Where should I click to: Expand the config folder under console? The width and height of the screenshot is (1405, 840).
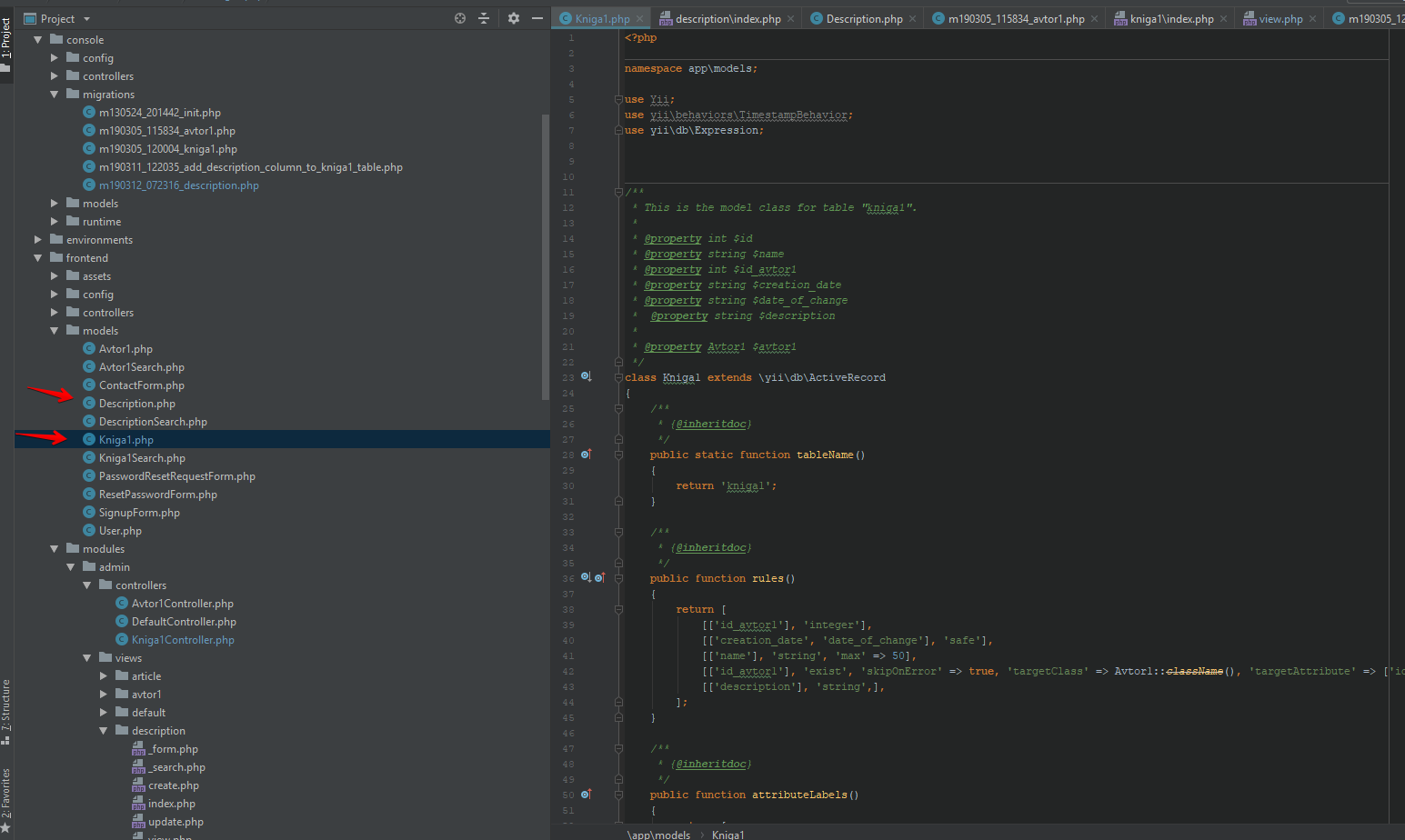[55, 58]
